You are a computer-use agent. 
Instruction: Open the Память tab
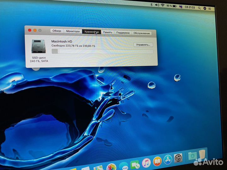(x=108, y=32)
